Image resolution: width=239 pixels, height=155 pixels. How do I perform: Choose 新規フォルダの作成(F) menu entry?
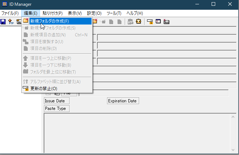point(57,21)
